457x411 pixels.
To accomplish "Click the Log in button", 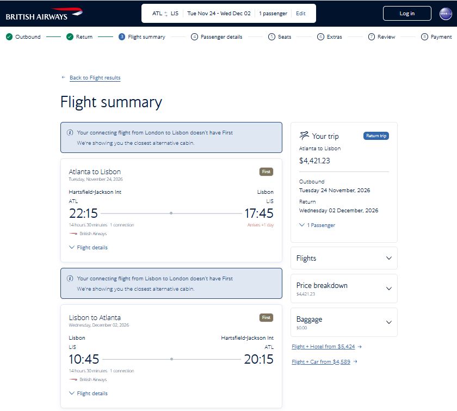I will coord(407,14).
